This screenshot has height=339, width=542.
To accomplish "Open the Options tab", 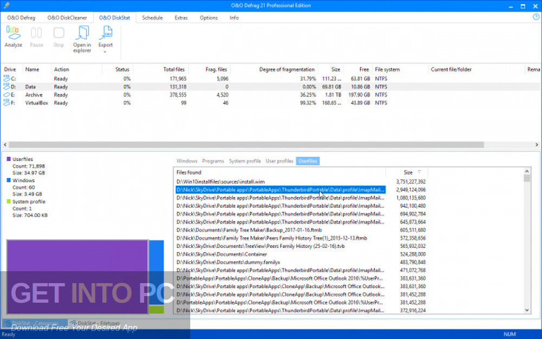I will [209, 18].
